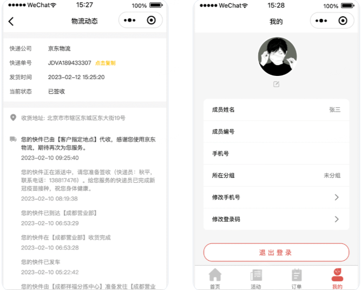This screenshot has height=290, width=361.
Task: Switch to the 活动 tab
Action: pyautogui.click(x=256, y=278)
